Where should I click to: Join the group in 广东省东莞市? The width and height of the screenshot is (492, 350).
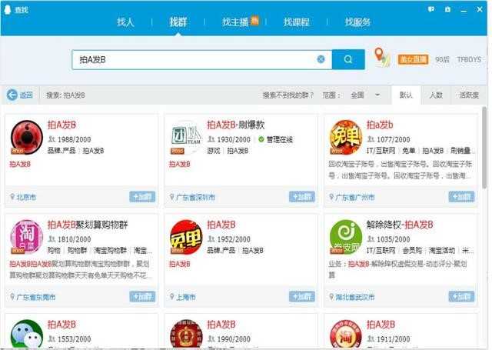(x=142, y=296)
